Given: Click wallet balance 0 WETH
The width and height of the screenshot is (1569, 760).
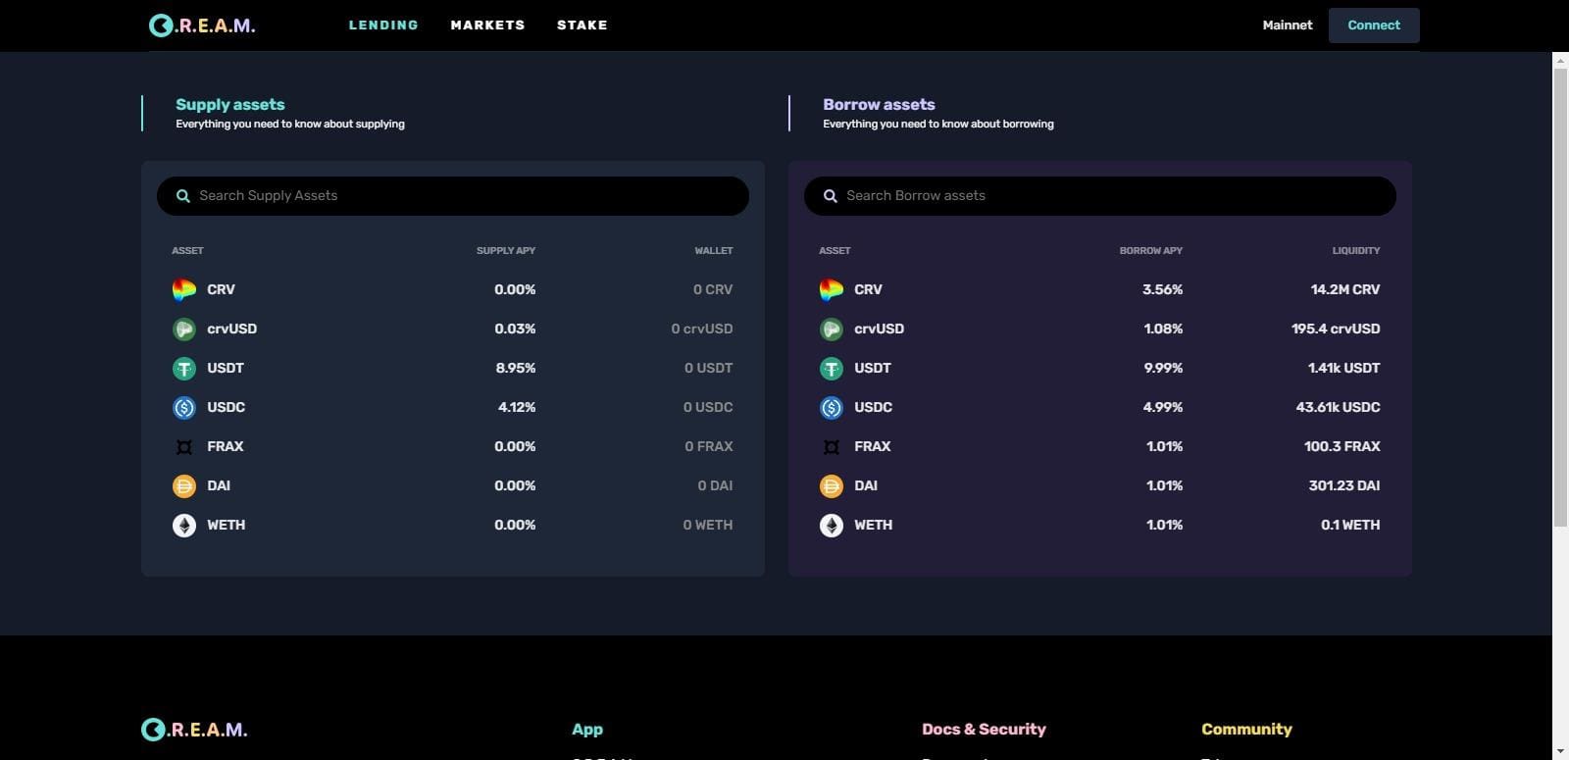Looking at the screenshot, I should click(x=708, y=526).
